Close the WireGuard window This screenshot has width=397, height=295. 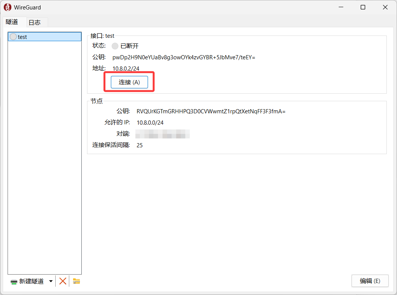385,7
